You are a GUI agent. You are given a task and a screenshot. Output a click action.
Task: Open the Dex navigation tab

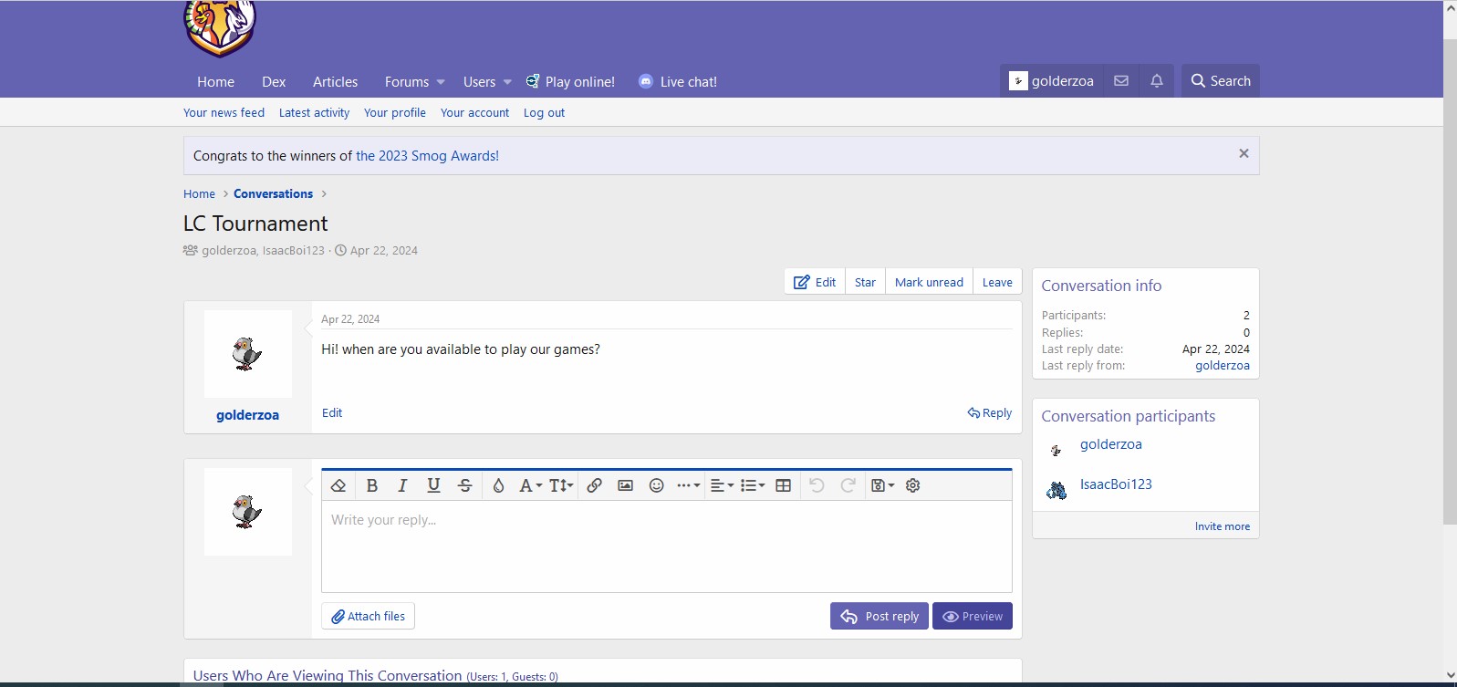pos(274,82)
